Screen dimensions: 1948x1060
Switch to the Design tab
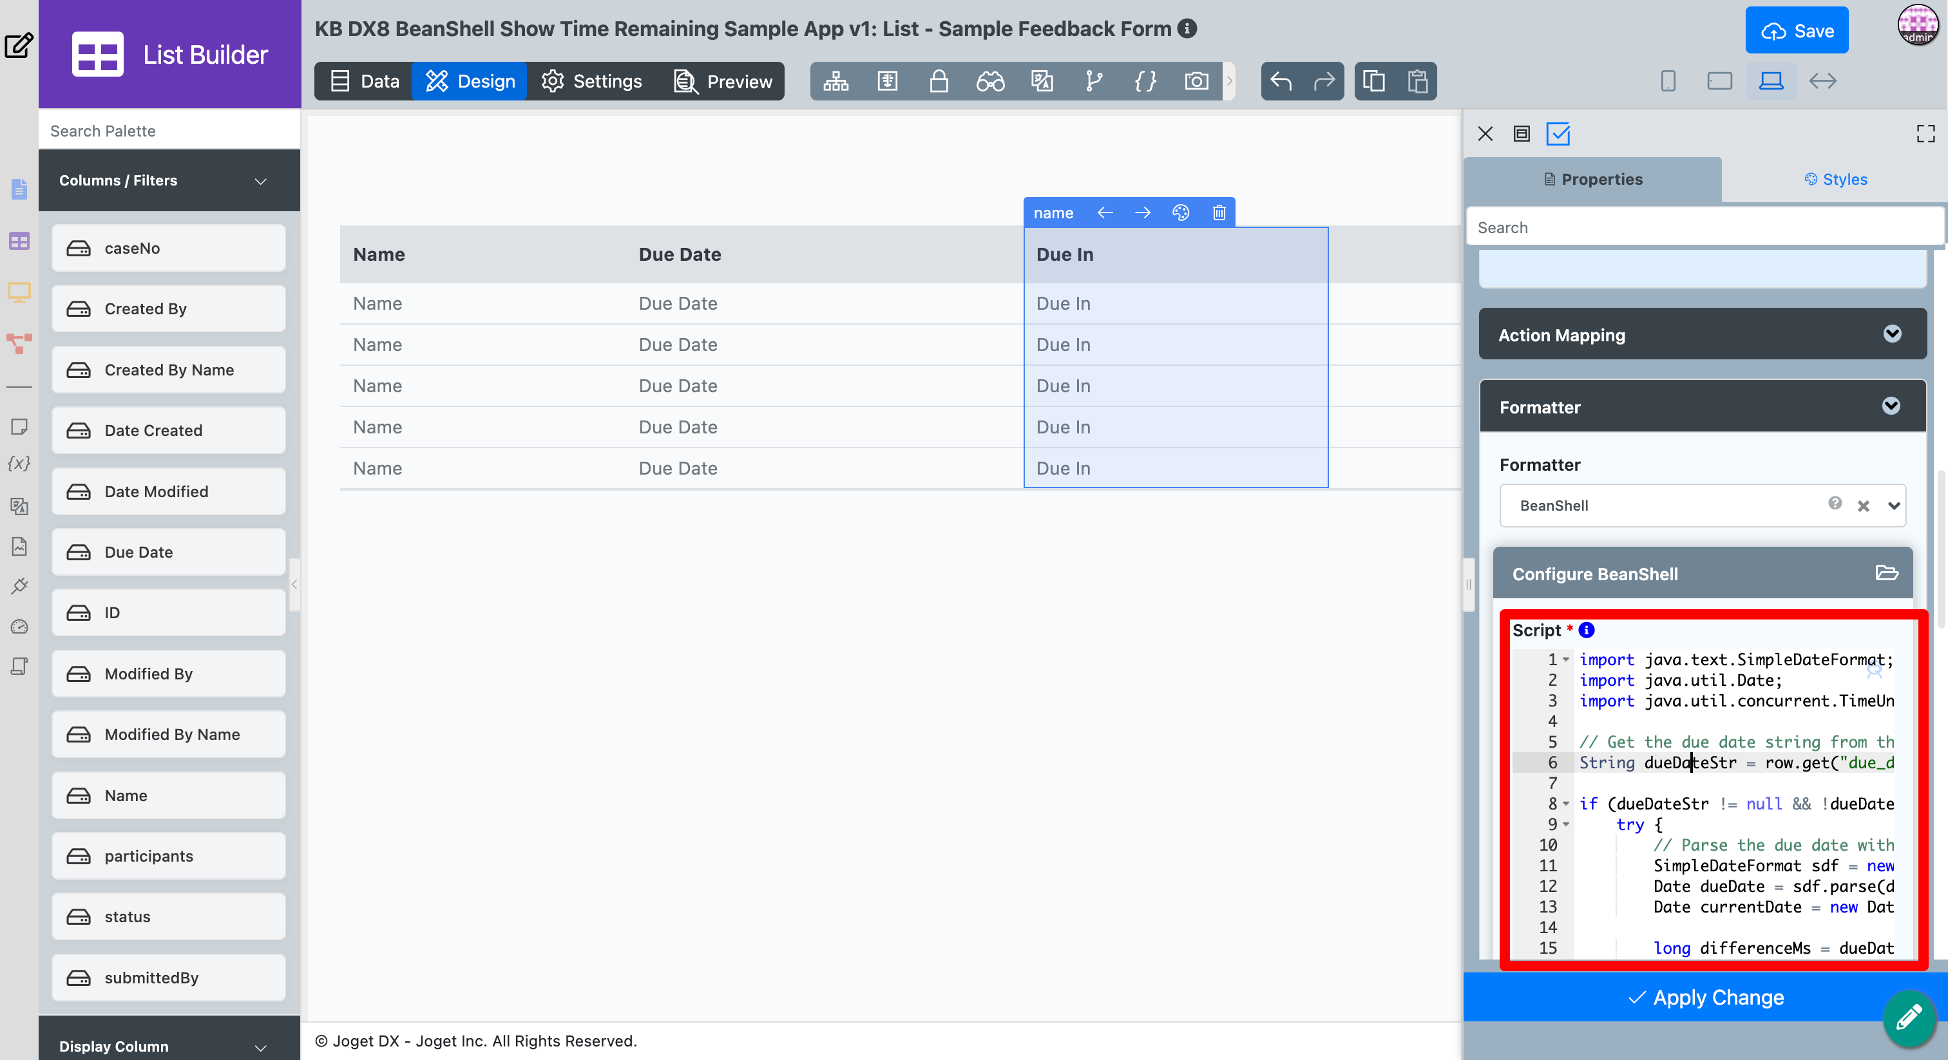coord(470,81)
